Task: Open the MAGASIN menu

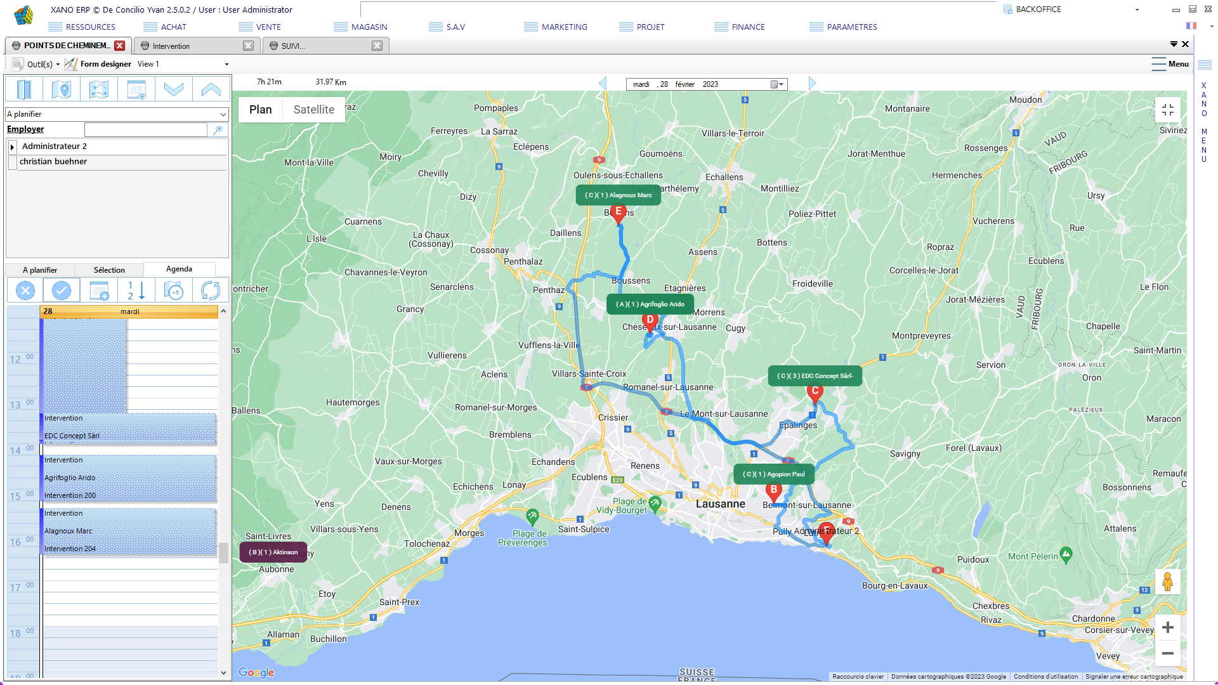Action: click(x=361, y=27)
